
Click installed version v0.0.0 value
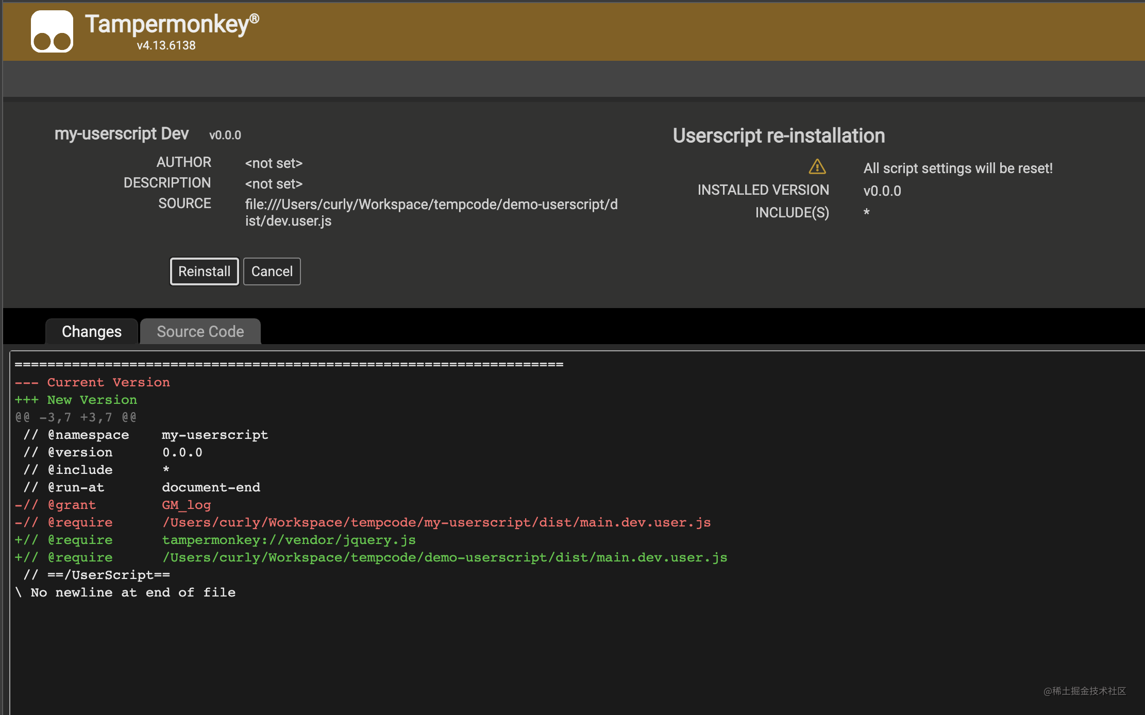(882, 191)
